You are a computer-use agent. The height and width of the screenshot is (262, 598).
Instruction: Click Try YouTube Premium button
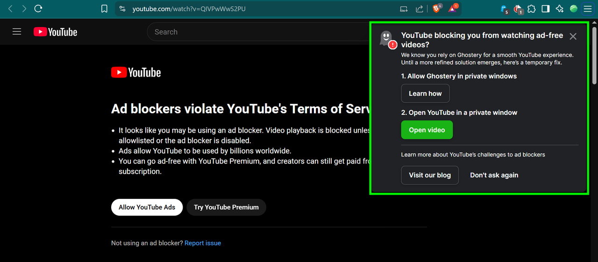click(x=226, y=207)
